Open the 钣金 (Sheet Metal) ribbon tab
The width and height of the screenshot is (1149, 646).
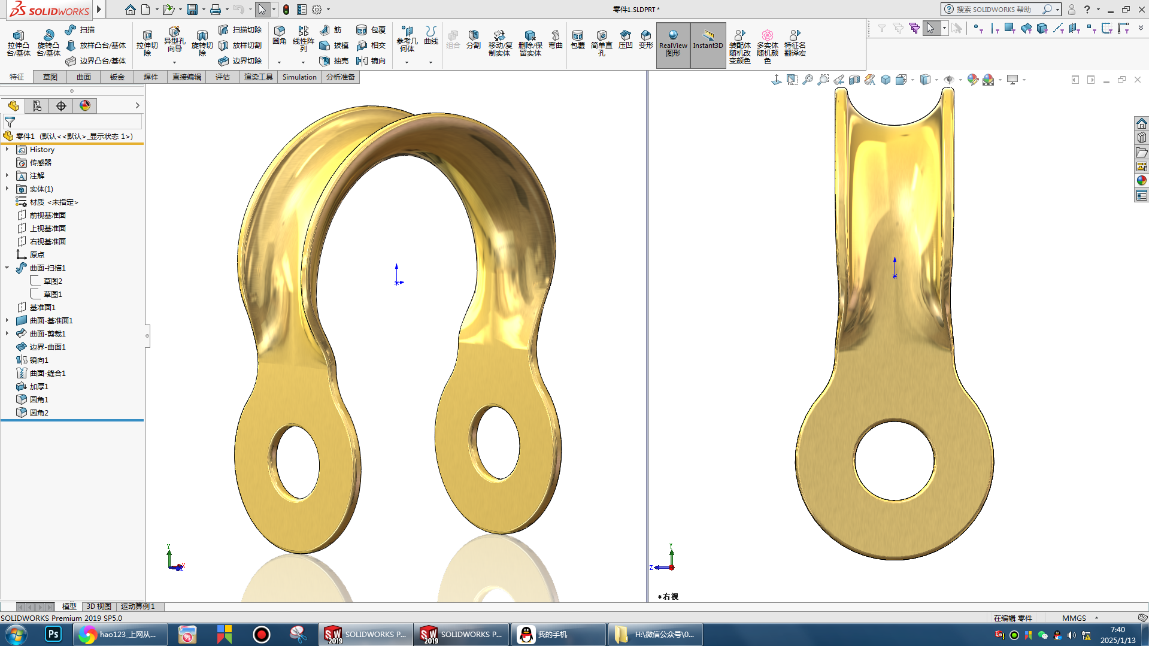117,77
